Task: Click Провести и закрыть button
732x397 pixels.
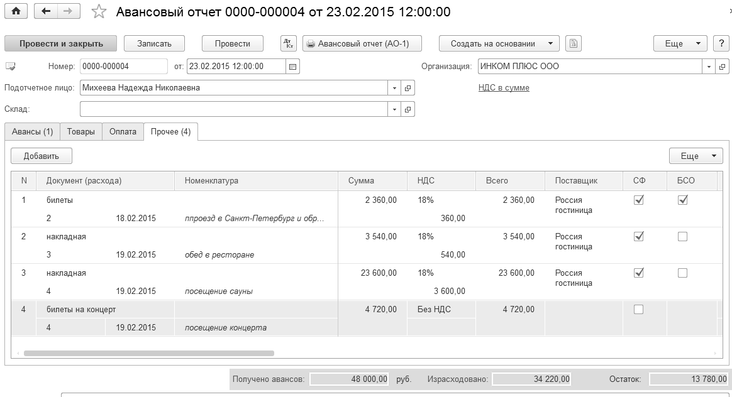Action: 61,43
